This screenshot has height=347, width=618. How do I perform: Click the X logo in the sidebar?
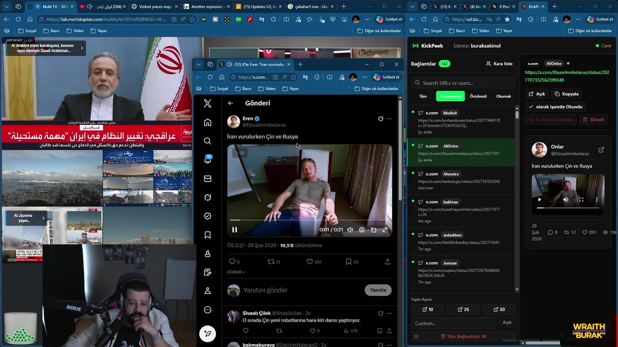point(208,104)
